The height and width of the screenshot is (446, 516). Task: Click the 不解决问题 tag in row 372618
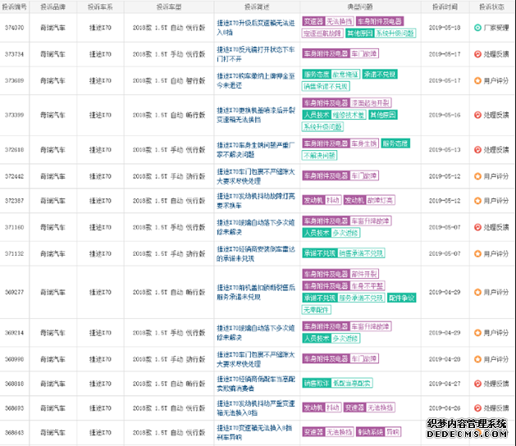point(320,155)
